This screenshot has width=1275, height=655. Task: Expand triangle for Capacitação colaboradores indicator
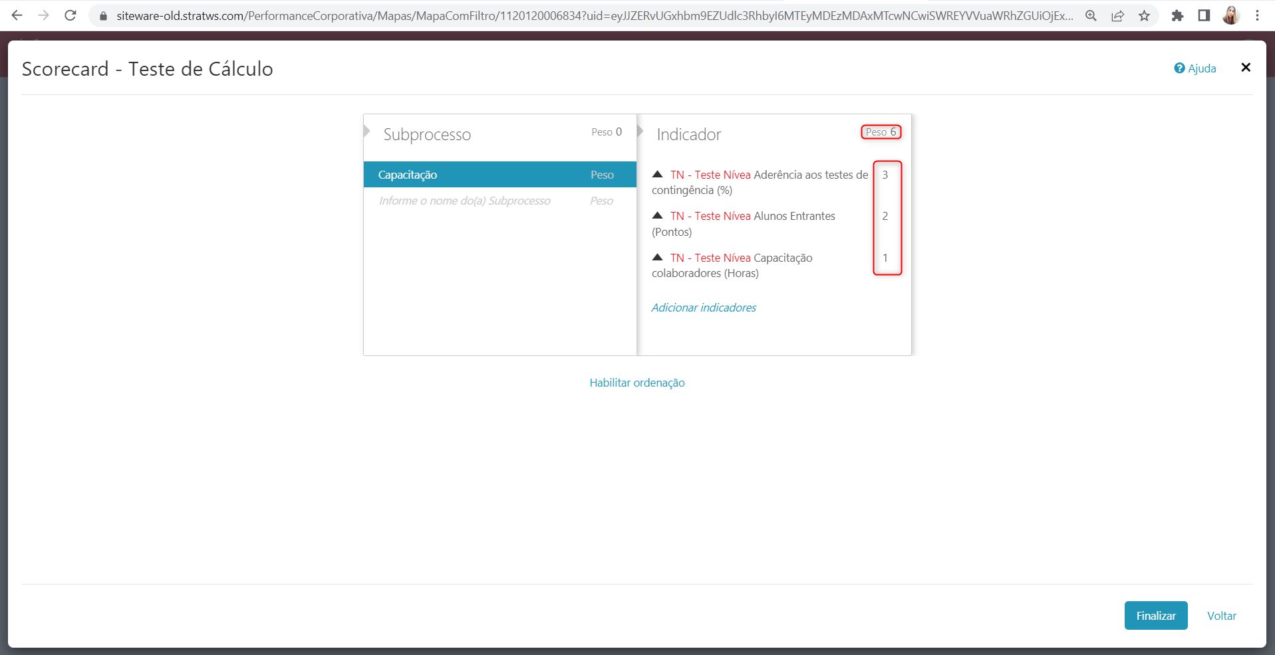pyautogui.click(x=657, y=257)
